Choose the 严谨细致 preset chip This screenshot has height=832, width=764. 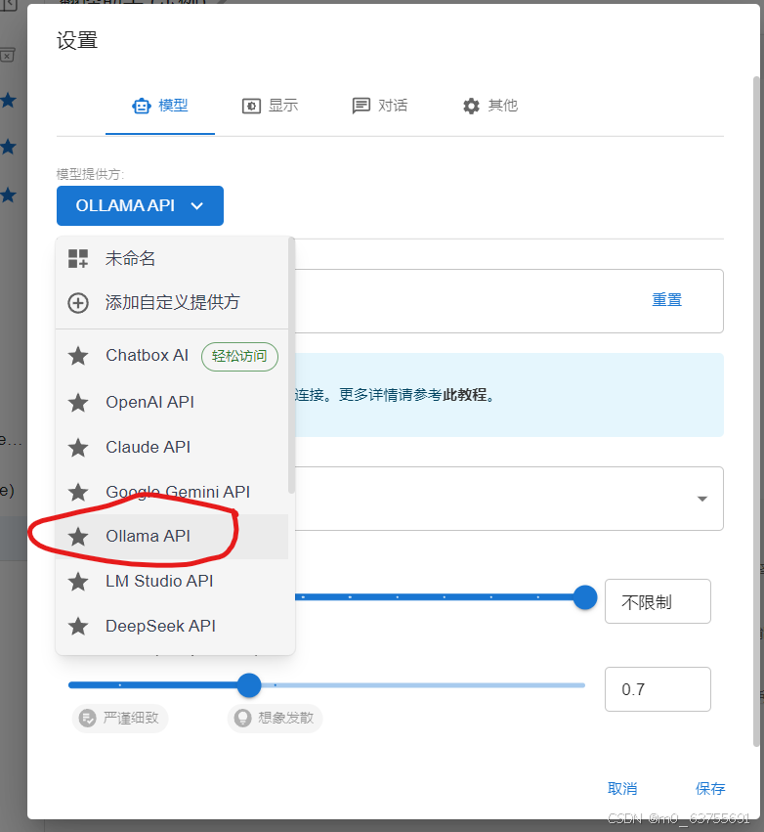pos(120,718)
